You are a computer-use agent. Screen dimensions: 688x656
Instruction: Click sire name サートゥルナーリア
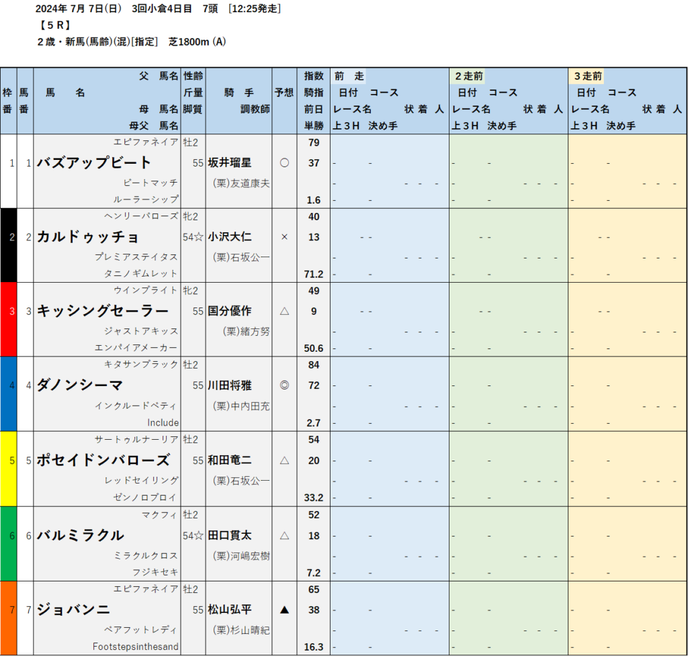tap(136, 439)
